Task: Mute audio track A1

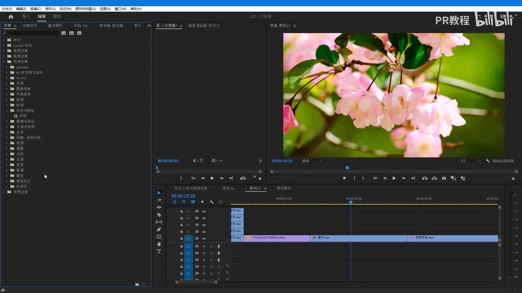Action: [204, 246]
